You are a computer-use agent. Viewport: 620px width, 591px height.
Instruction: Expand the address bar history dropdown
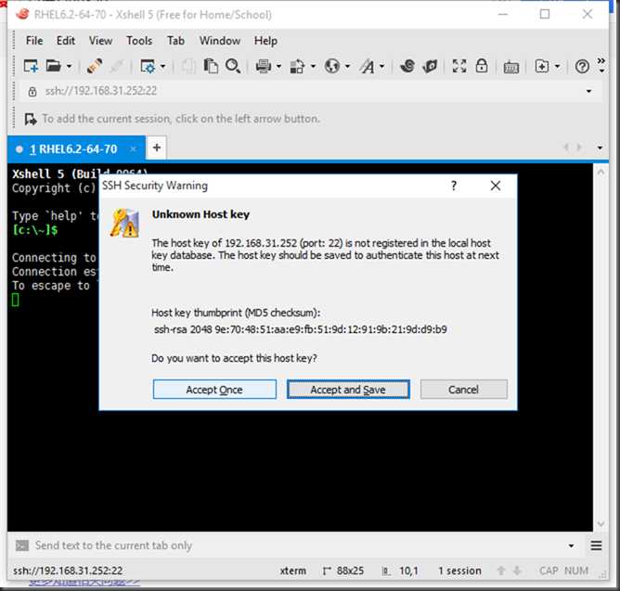pyautogui.click(x=588, y=91)
